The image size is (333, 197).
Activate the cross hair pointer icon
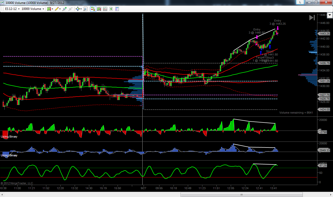point(78,9)
